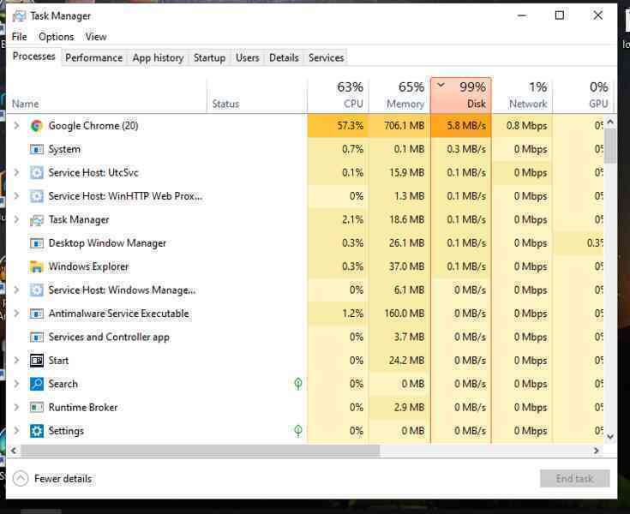The width and height of the screenshot is (630, 514).
Task: Click the Fewer details link
Action: tap(63, 479)
